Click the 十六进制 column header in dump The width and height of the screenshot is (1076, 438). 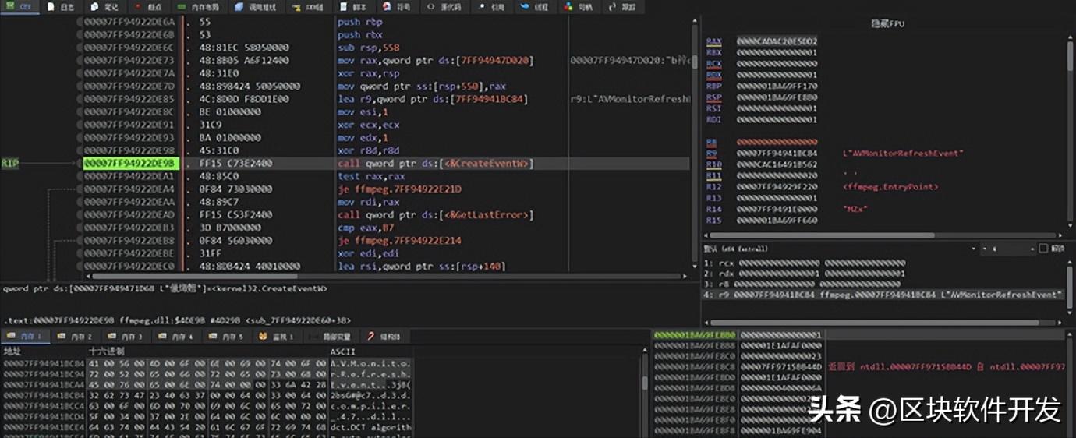point(107,351)
